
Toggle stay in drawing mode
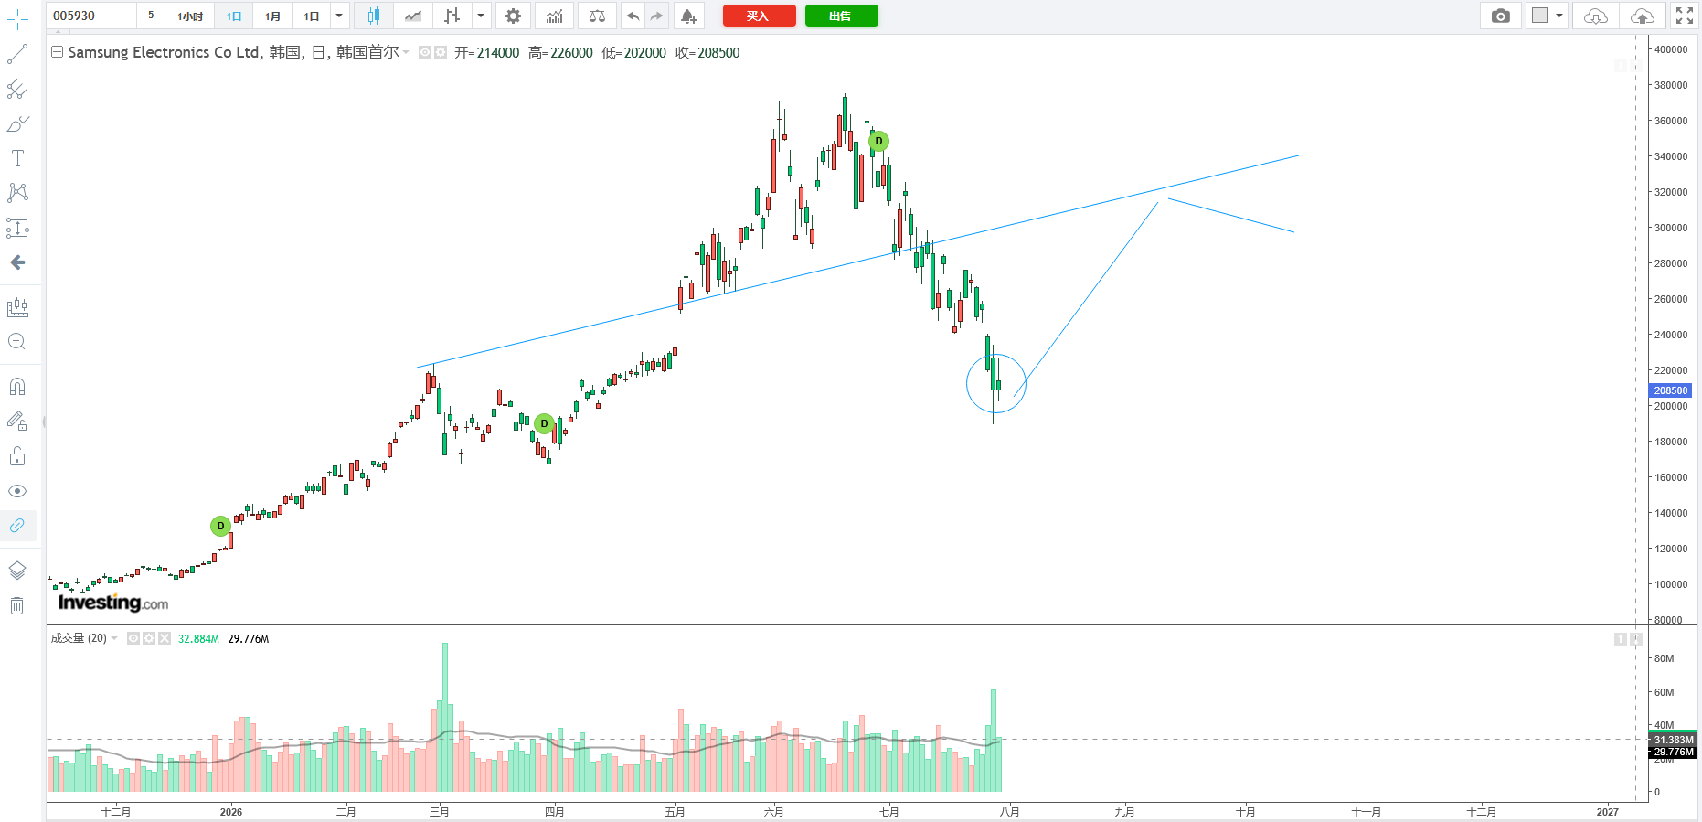17,422
